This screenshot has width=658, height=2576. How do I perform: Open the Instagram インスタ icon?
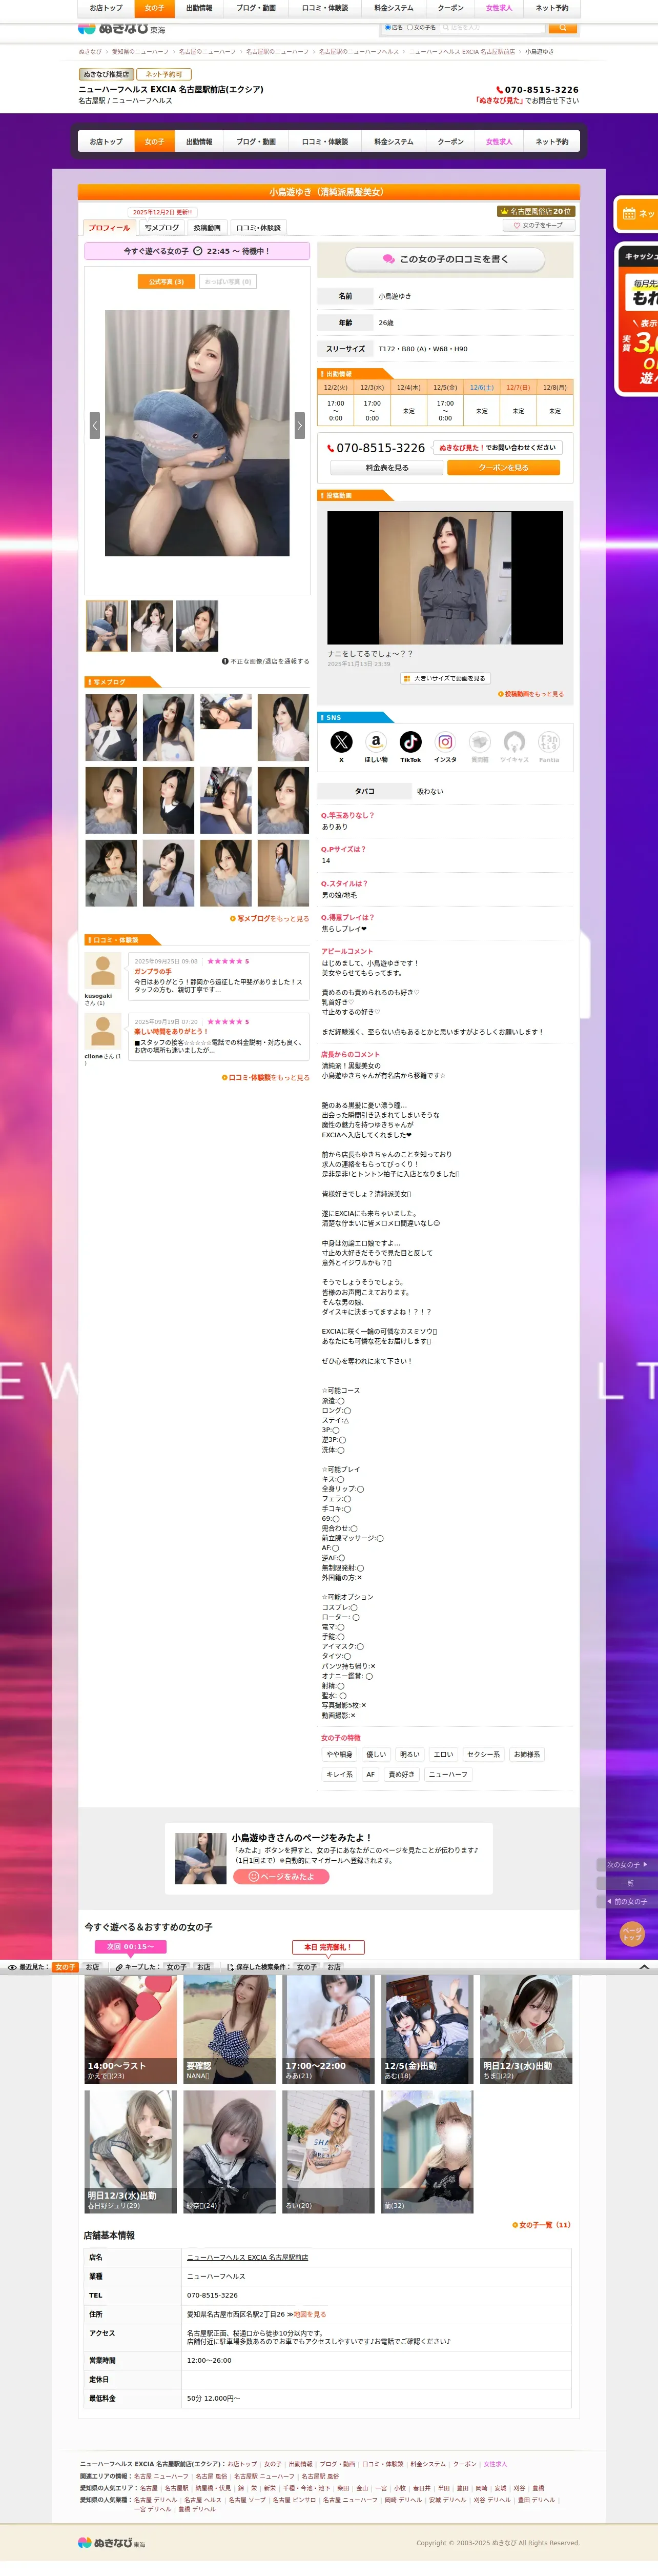(x=445, y=741)
